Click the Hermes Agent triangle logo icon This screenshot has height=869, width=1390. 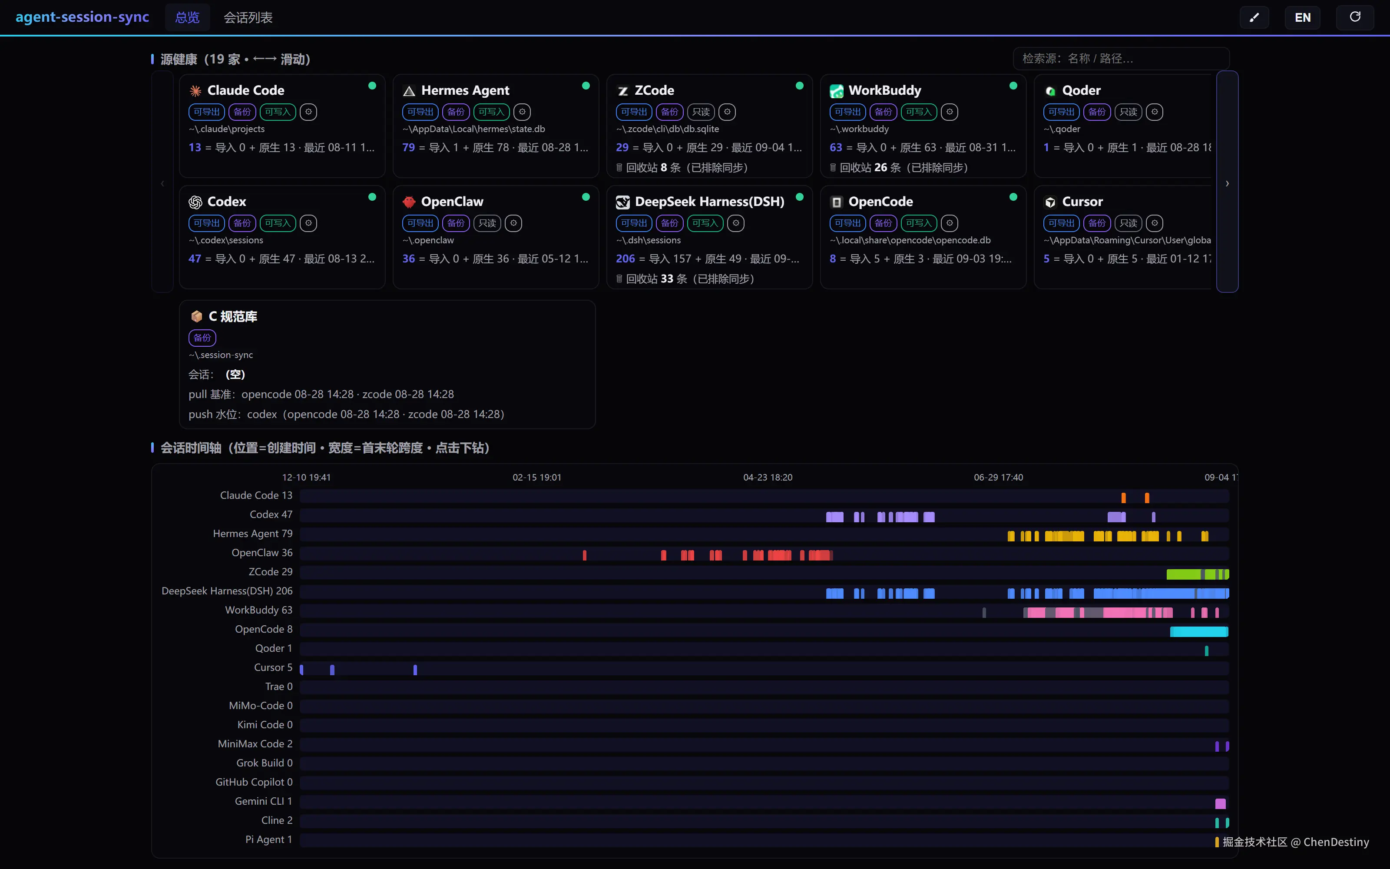[x=409, y=91]
